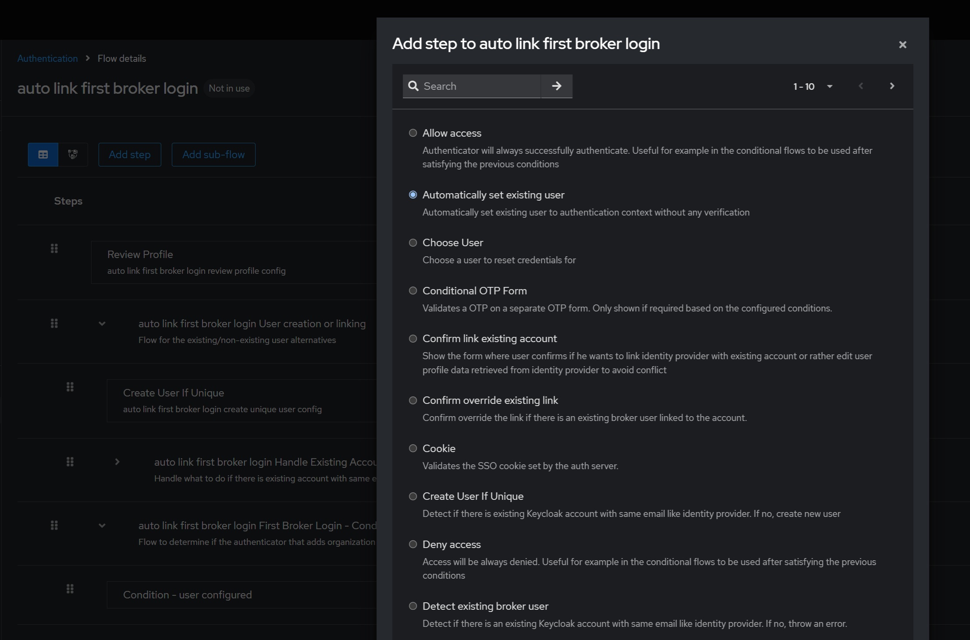
Task: Focus the Search input field
Action: tap(480, 86)
